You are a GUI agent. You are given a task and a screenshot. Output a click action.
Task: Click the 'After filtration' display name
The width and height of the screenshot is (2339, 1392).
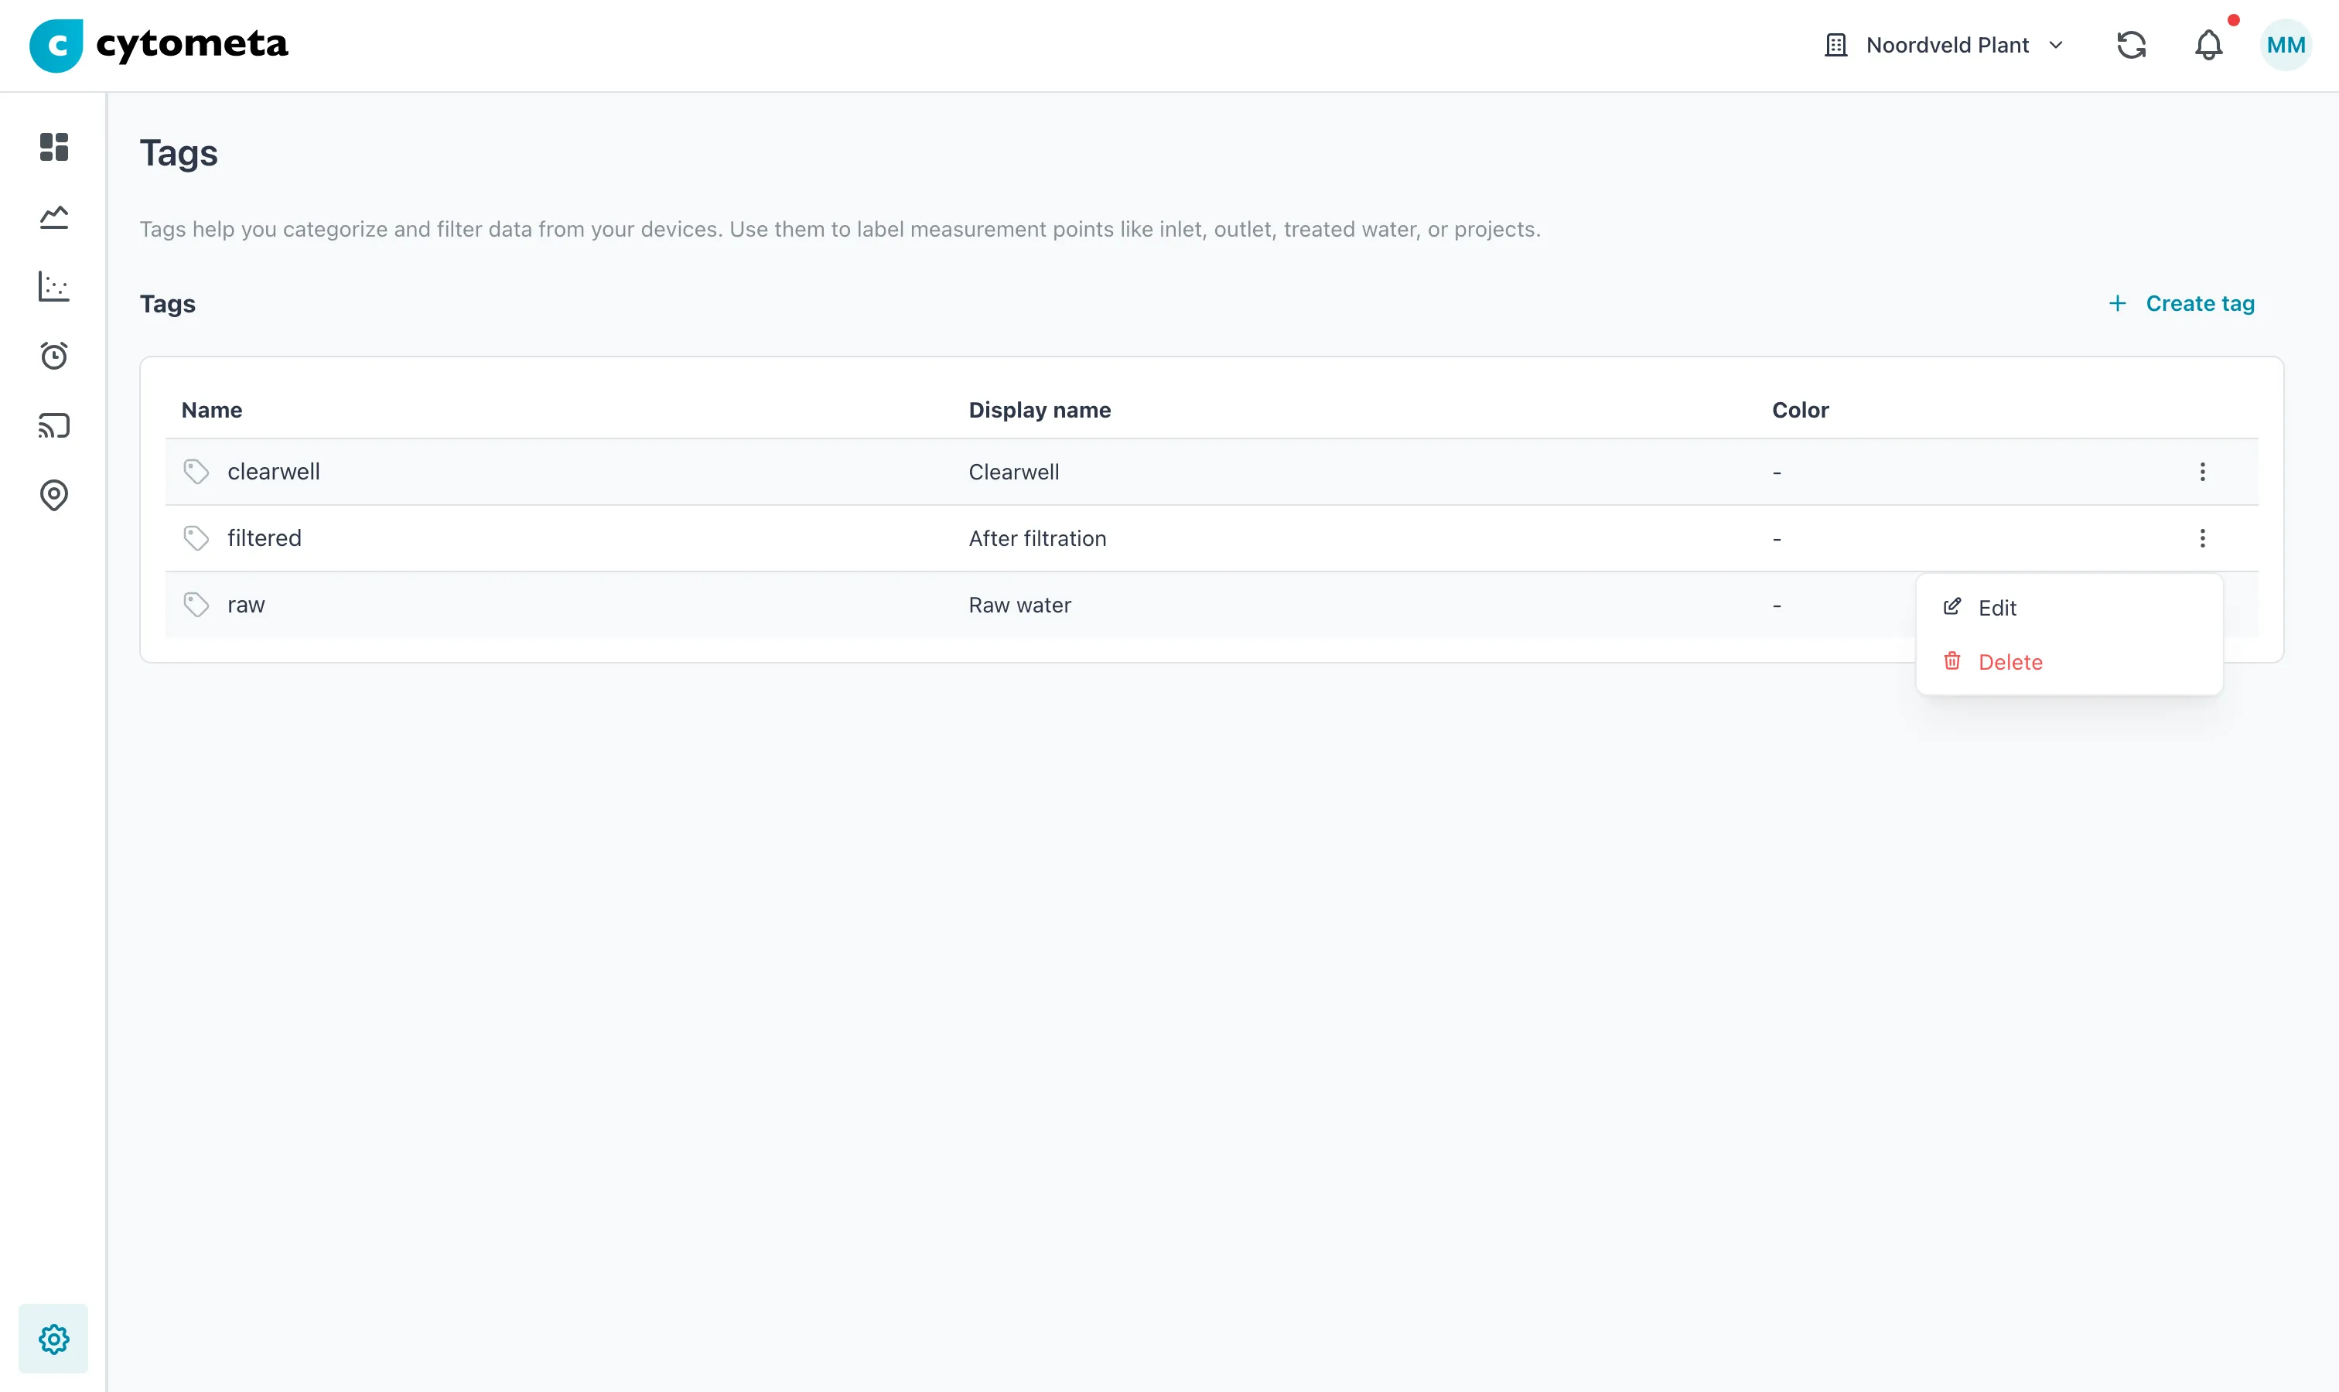click(x=1038, y=538)
